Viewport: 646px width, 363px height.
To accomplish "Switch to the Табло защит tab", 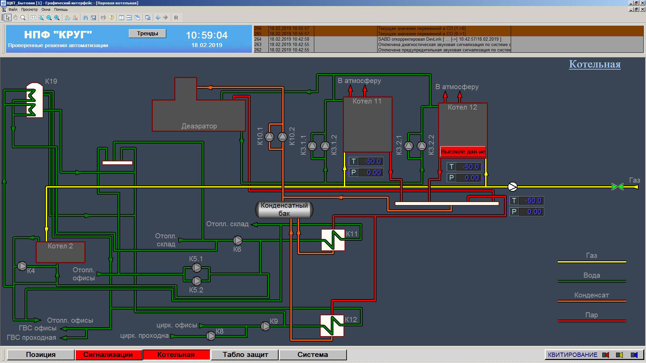I will point(245,355).
